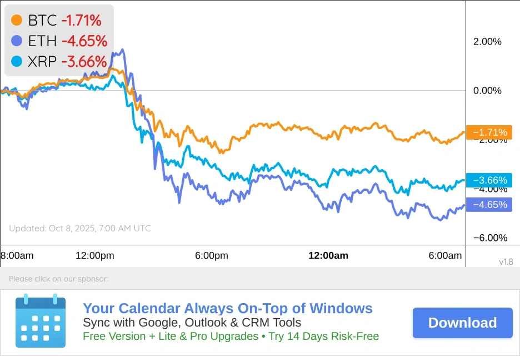Click the 12:00pm time axis label

point(94,256)
